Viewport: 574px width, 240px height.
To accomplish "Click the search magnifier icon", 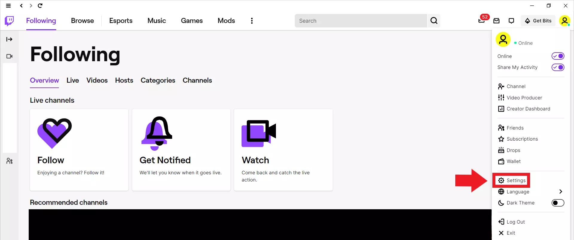I will [x=434, y=21].
